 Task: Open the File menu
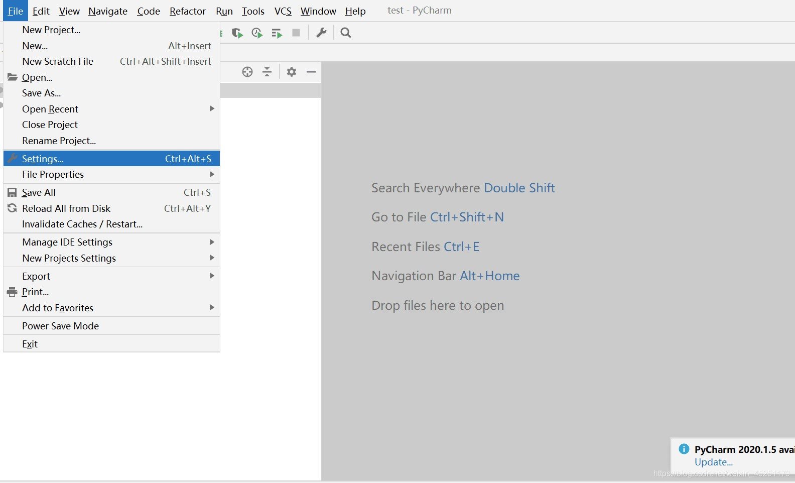point(16,11)
